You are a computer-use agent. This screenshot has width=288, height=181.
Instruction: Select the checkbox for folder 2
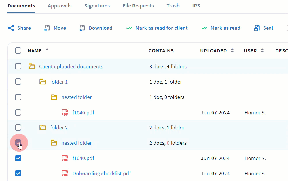[18, 128]
